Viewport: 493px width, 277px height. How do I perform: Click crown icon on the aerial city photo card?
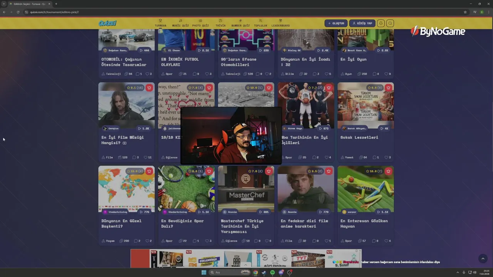268,88
